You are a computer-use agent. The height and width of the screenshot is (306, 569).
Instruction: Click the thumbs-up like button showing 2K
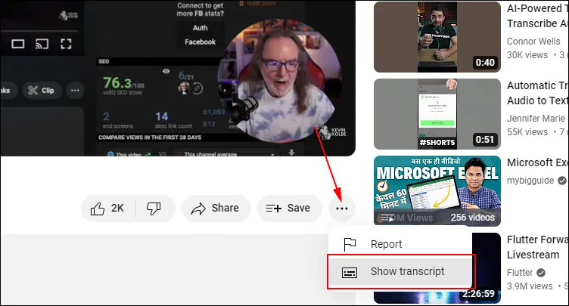click(108, 209)
